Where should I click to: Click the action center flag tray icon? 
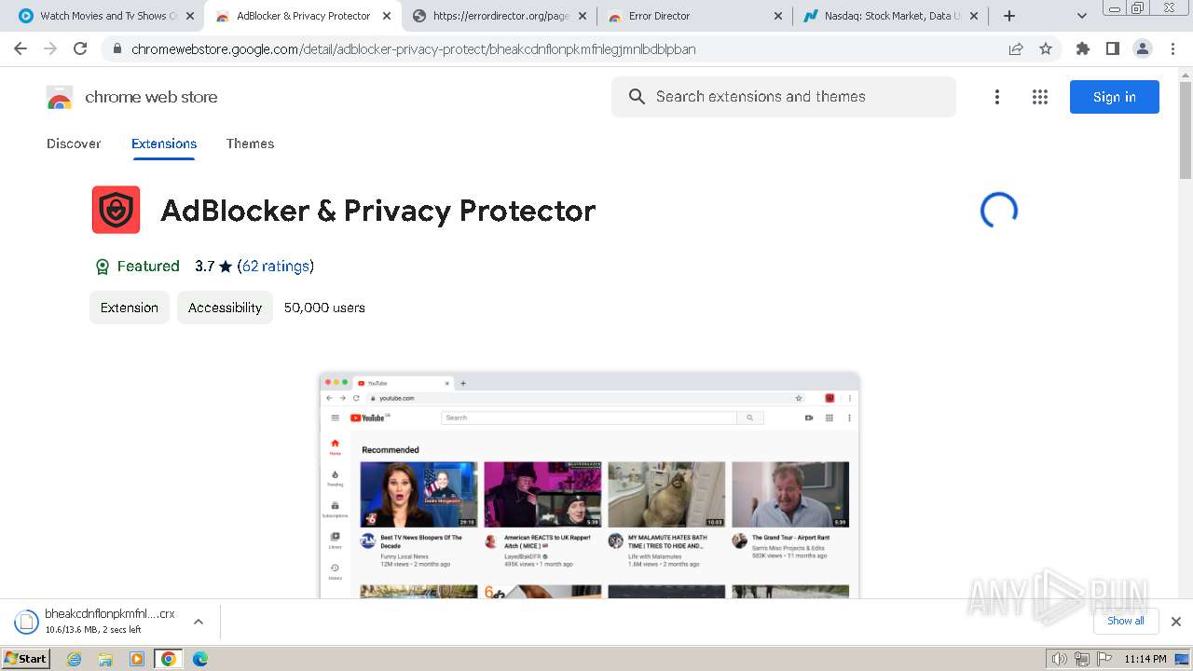[x=1104, y=659]
